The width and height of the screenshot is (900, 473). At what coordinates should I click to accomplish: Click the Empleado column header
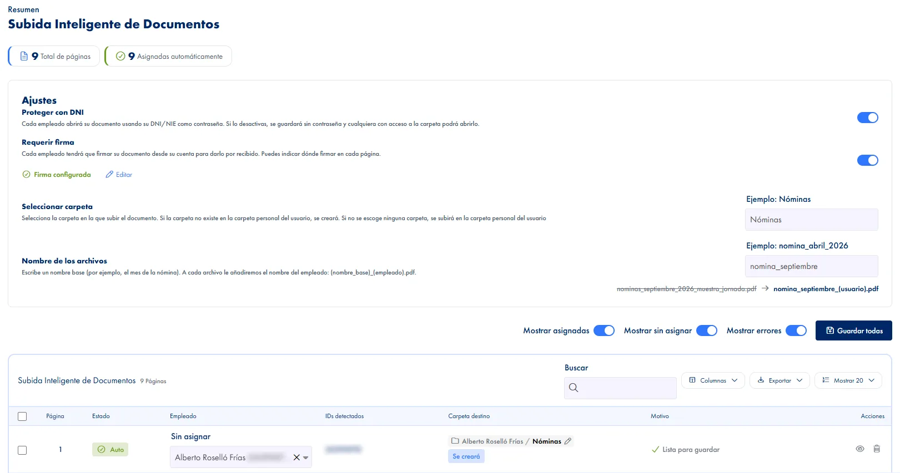click(183, 416)
